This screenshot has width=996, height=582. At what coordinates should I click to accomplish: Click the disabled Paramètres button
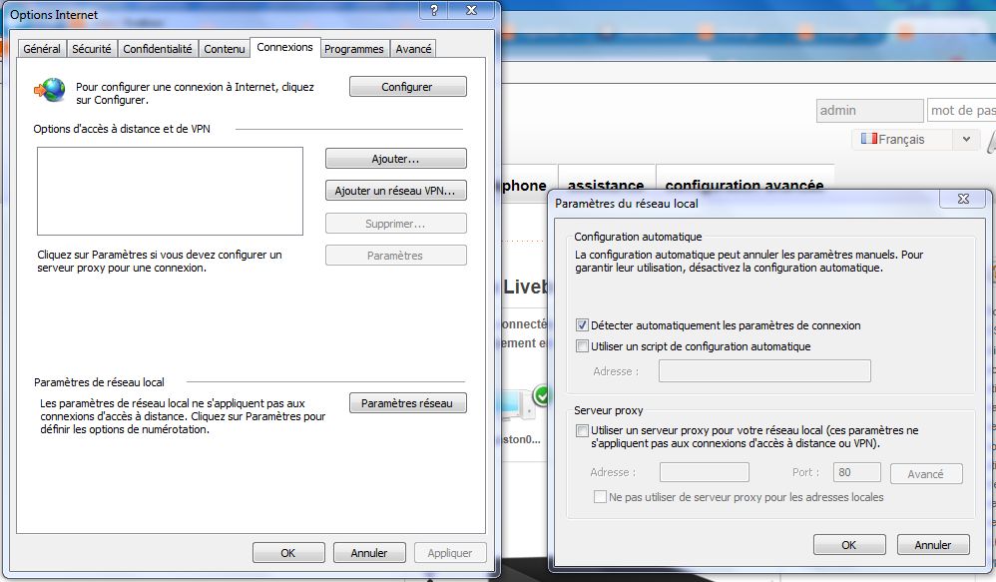[396, 256]
